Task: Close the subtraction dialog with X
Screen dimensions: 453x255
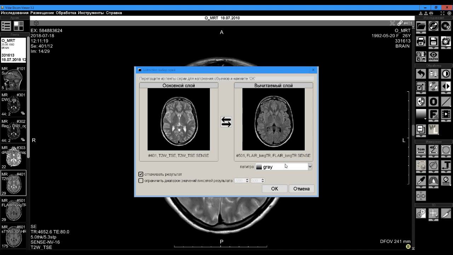Action: point(313,70)
